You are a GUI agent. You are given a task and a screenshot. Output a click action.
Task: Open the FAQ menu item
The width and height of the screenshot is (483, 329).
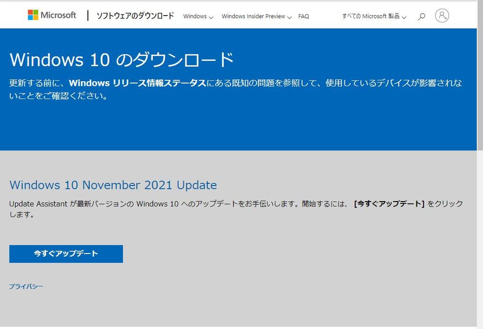[303, 17]
